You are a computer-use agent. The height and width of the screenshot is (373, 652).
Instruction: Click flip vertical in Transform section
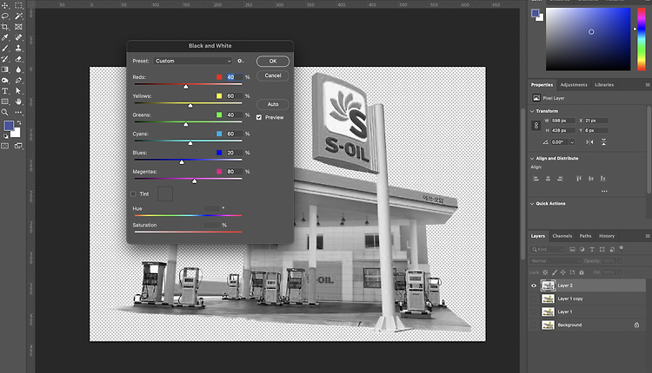(x=604, y=142)
